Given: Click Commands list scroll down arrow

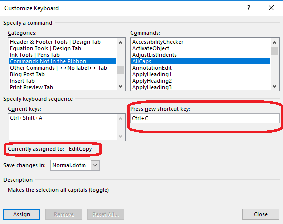Looking at the screenshot, I should (274, 86).
